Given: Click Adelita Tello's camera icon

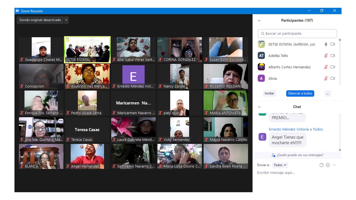Looking at the screenshot, I should tap(333, 56).
